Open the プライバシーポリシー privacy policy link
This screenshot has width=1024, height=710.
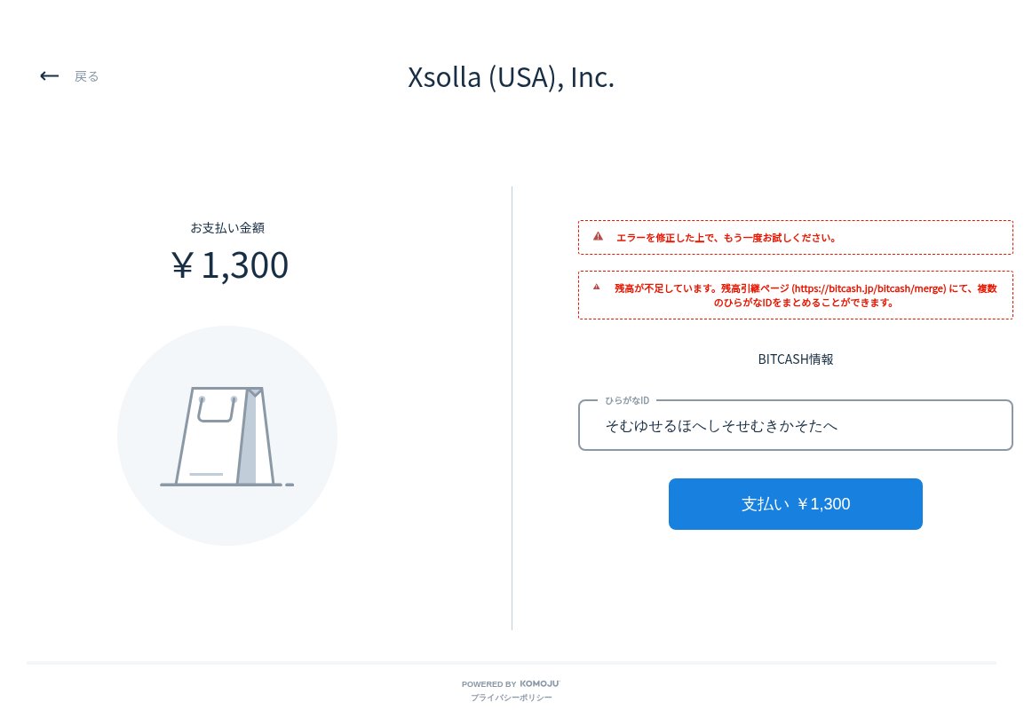(x=512, y=698)
